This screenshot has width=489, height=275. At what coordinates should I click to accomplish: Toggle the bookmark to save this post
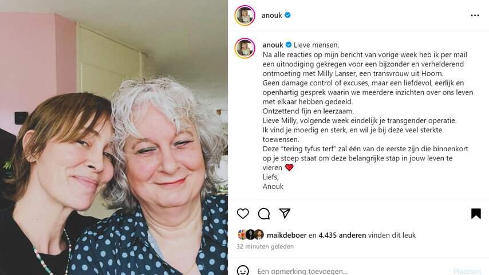pyautogui.click(x=476, y=214)
